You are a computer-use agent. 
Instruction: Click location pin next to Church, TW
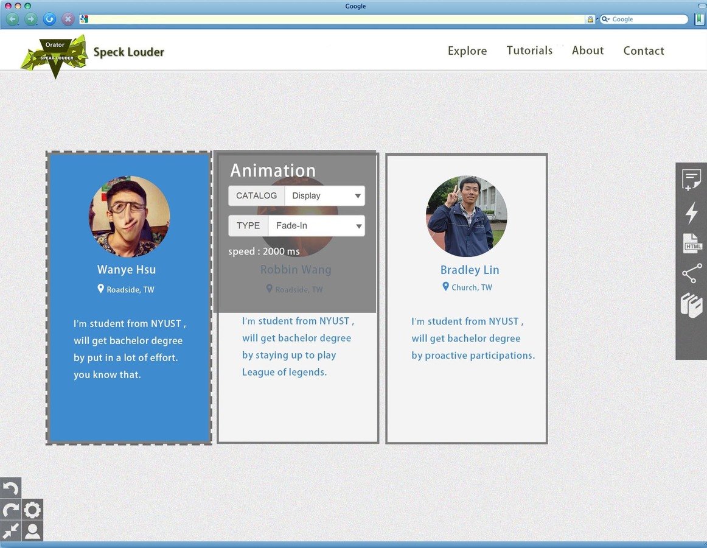[445, 286]
